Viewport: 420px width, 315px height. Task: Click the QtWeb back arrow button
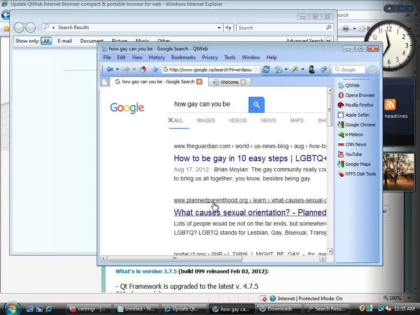pos(110,70)
